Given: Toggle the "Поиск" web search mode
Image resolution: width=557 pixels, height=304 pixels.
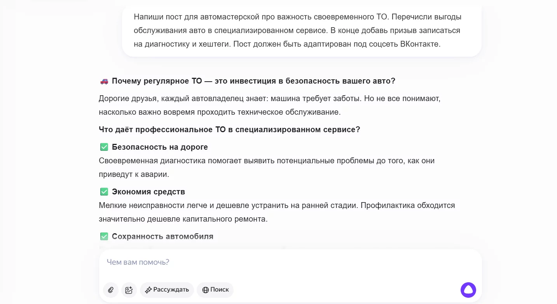Looking at the screenshot, I should click(215, 290).
